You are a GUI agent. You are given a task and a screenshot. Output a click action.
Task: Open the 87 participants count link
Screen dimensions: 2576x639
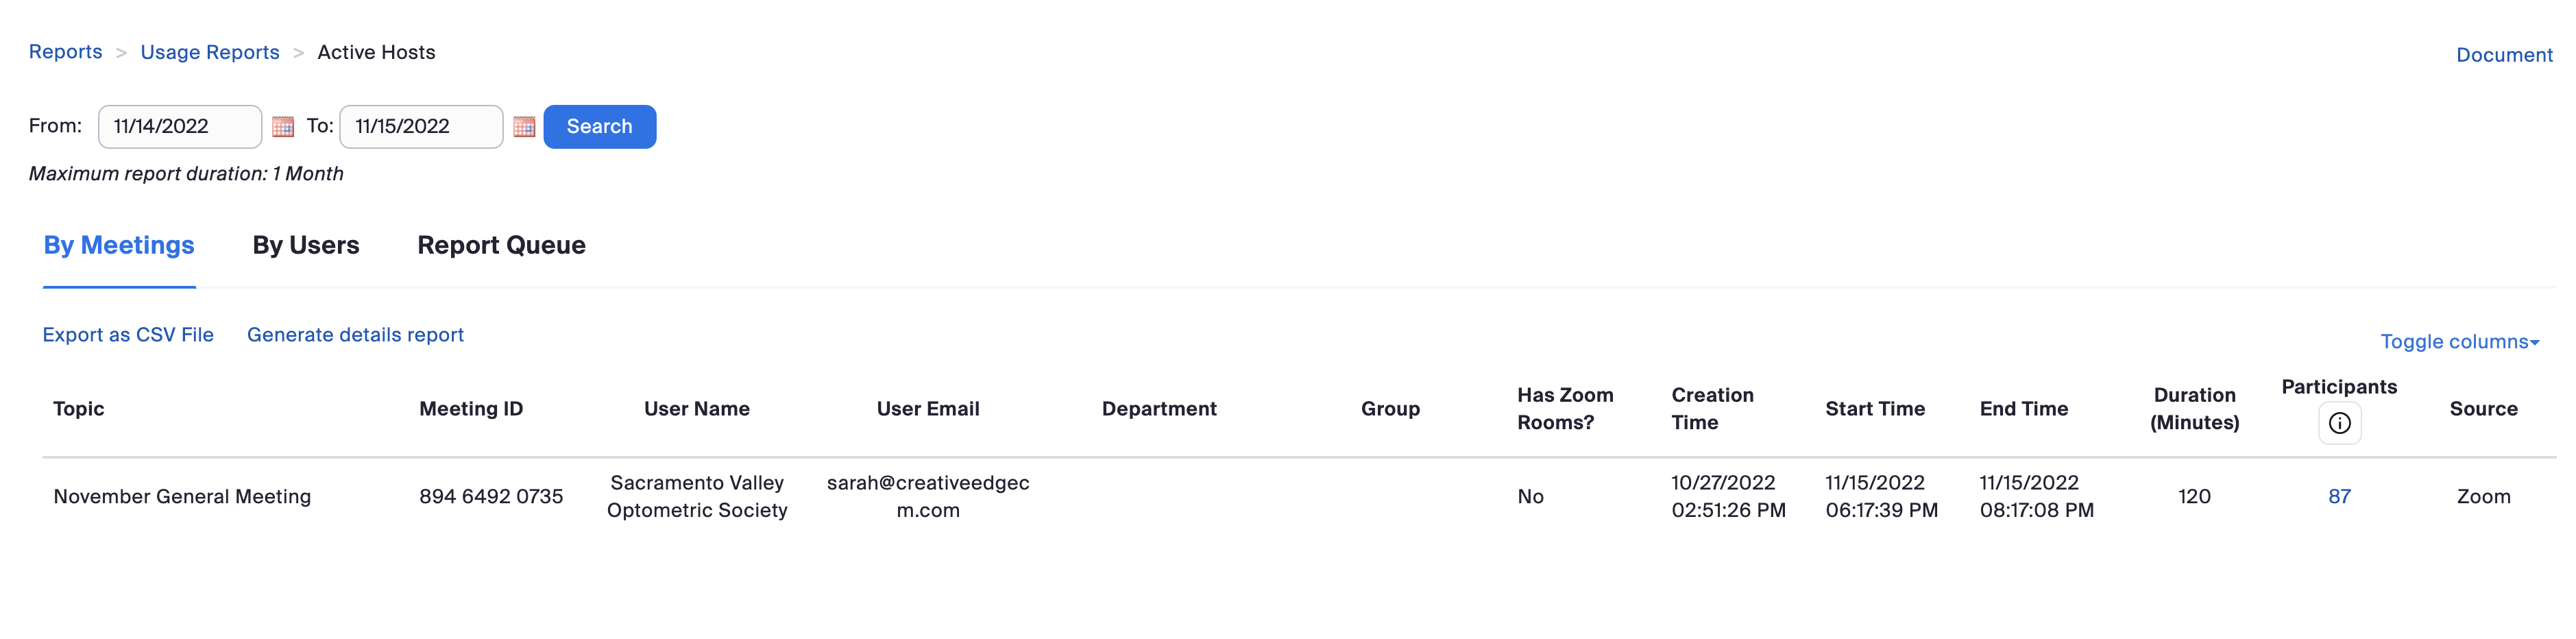[x=2339, y=496]
